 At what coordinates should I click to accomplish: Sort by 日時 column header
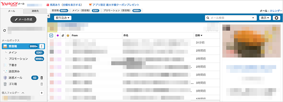[199, 36]
